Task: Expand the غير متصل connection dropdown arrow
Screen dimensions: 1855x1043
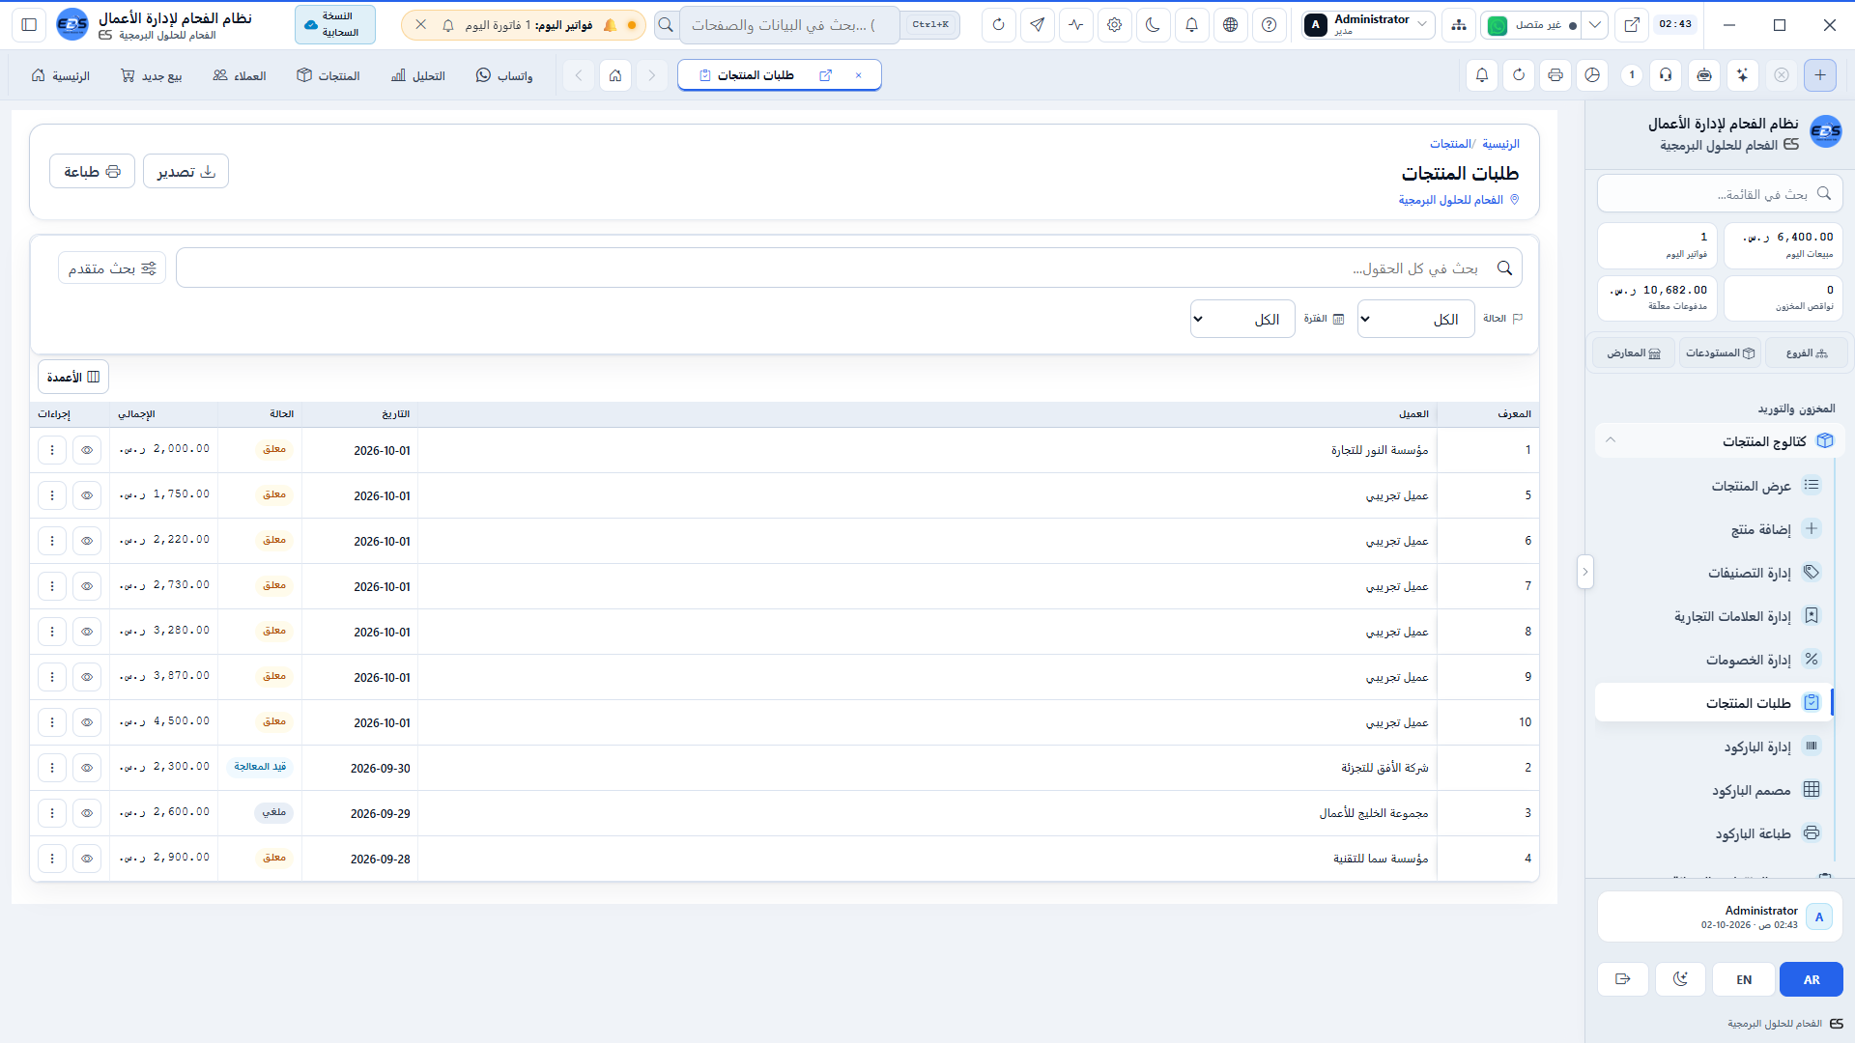Action: click(1595, 25)
